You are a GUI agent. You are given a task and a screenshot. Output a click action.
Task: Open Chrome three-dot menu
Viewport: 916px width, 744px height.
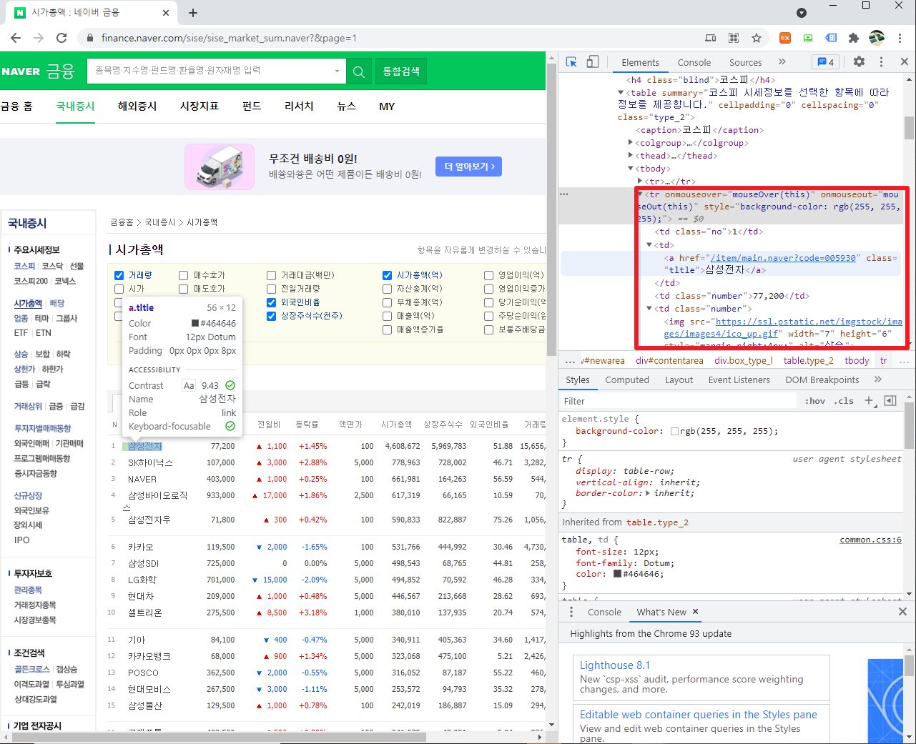point(901,38)
